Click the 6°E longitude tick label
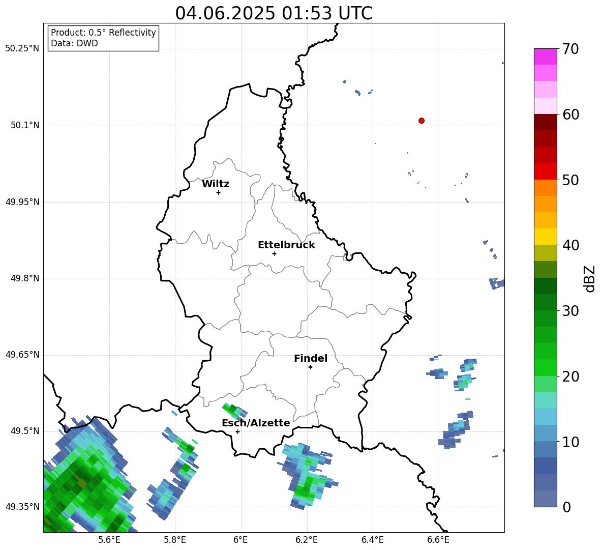The width and height of the screenshot is (602, 550). (240, 540)
